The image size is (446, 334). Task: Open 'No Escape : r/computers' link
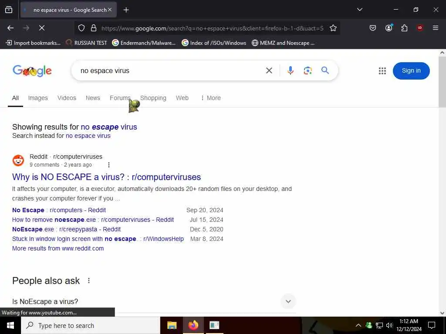59,210
